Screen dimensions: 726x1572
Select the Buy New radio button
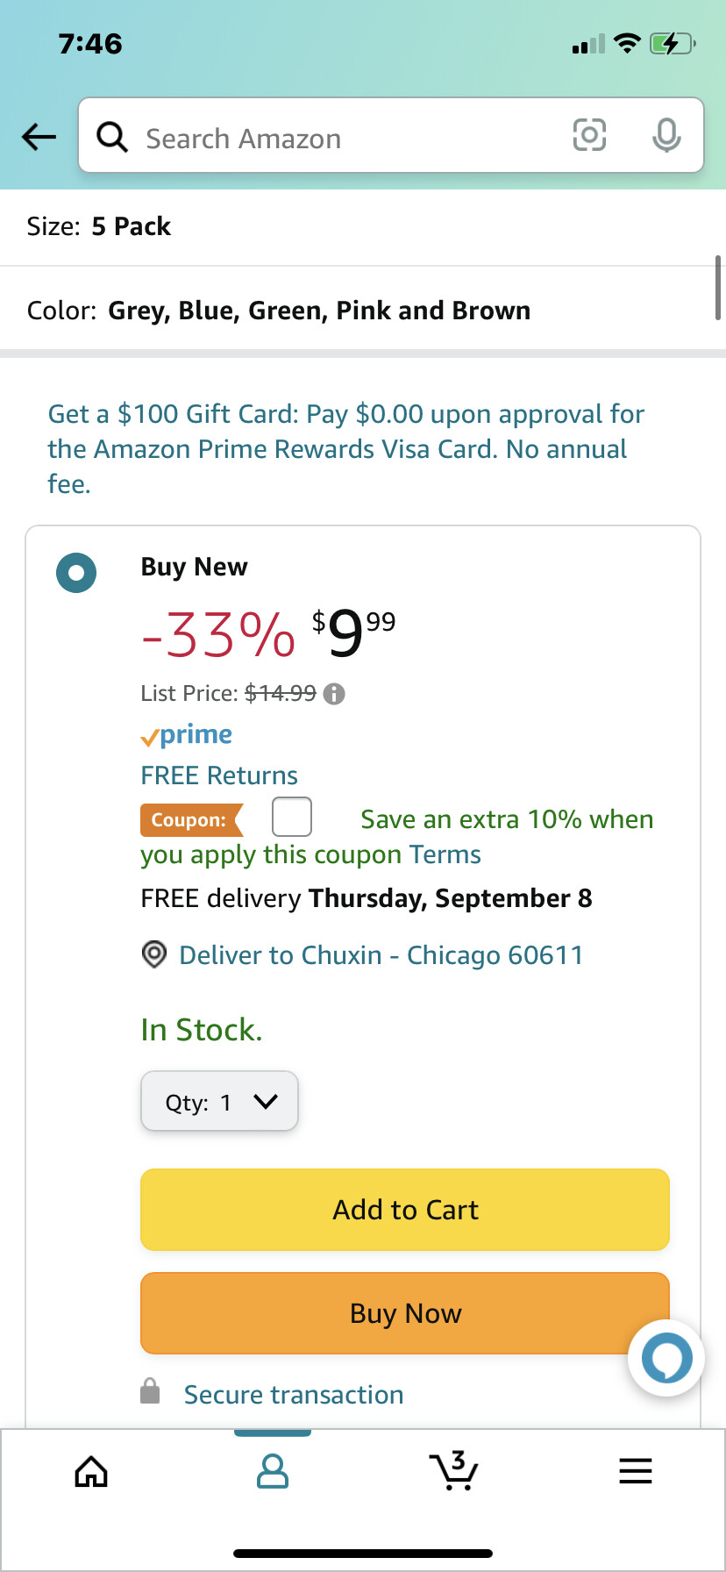[76, 573]
